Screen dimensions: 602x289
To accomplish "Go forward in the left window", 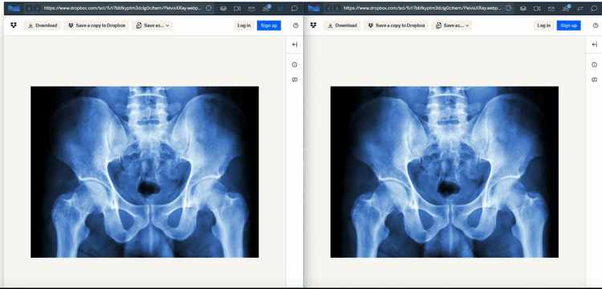I will click(x=37, y=8).
